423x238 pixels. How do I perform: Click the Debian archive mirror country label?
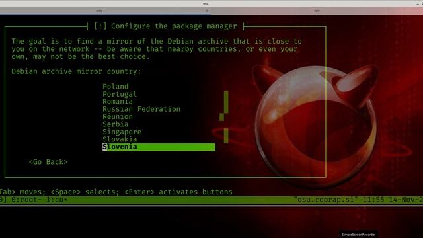(76, 71)
